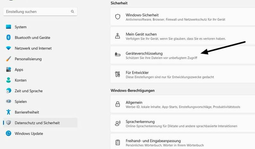
Task: Click the Personalisierung brush icon
Action: point(9,59)
